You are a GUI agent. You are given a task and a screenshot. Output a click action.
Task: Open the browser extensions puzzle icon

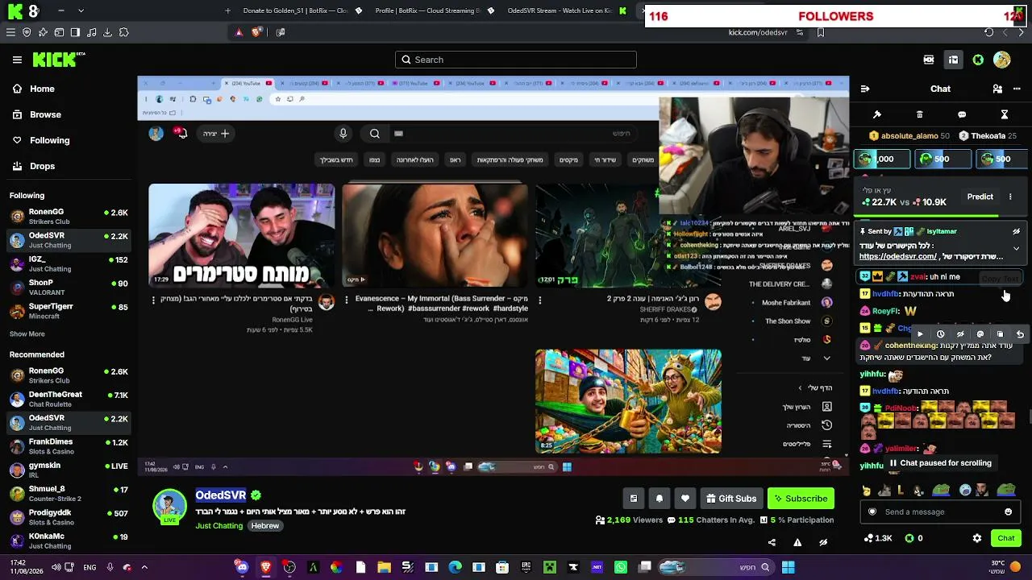point(123,32)
